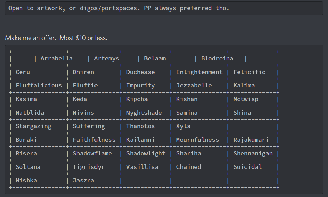Select the Thanotos name
328x197 pixels.
(x=141, y=126)
